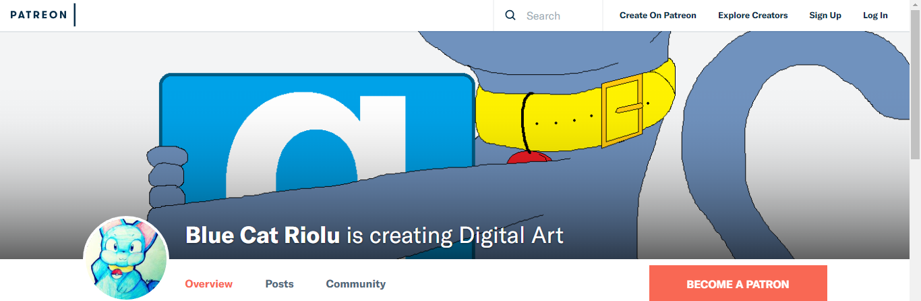Screen dimensions: 921x301
Task: Click Sign Up in header
Action: [825, 16]
